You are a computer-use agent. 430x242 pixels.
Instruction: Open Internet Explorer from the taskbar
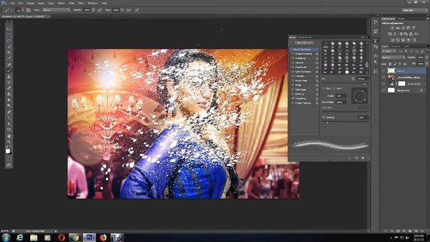click(x=19, y=237)
